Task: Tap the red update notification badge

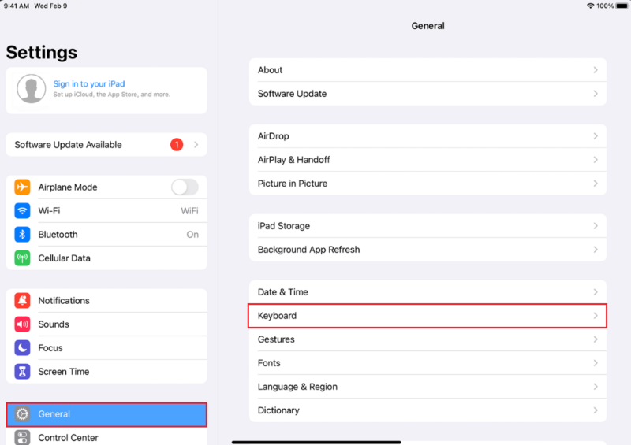Action: coord(176,145)
